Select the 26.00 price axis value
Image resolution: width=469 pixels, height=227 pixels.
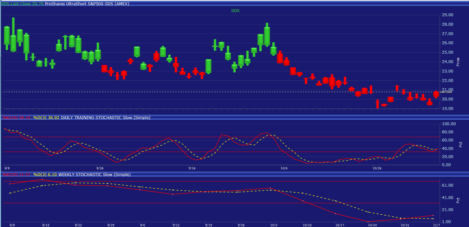[x=447, y=43]
